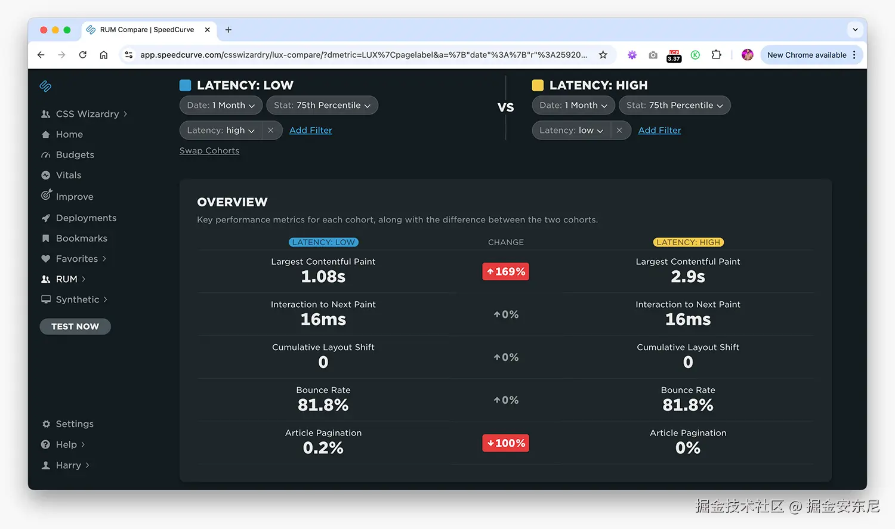
Task: Click the Swap Cohorts link
Action: coord(209,151)
